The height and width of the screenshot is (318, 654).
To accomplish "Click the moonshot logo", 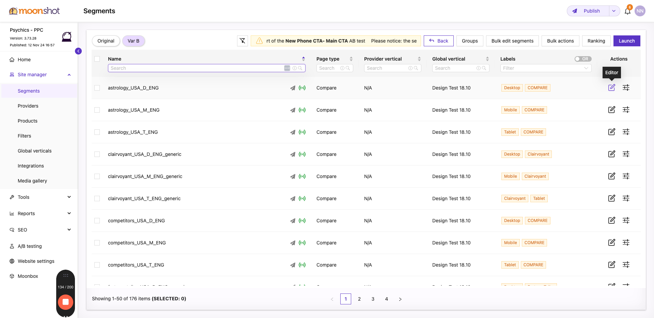I will [34, 11].
